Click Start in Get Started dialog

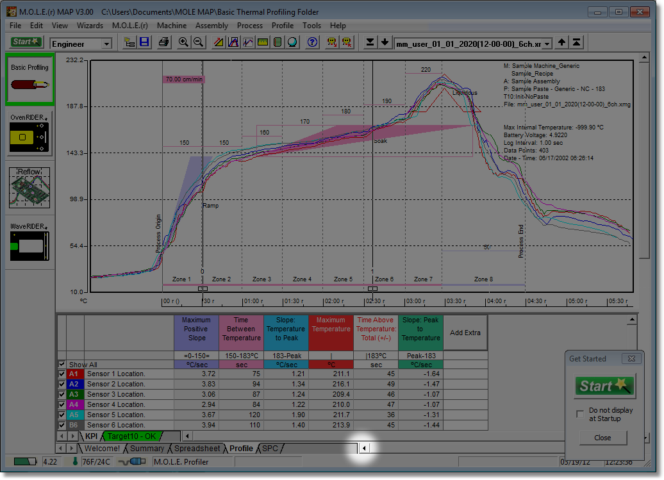click(604, 386)
